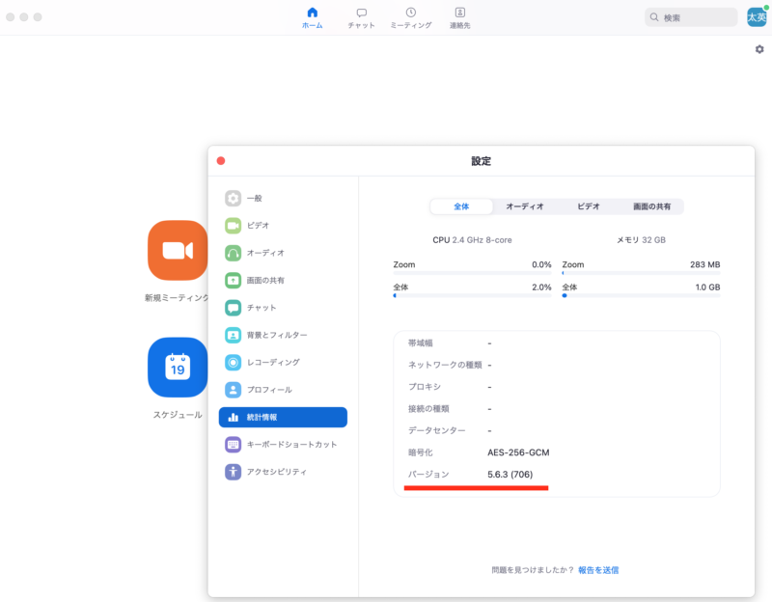Click the 検索 search field
The width and height of the screenshot is (772, 602).
691,17
